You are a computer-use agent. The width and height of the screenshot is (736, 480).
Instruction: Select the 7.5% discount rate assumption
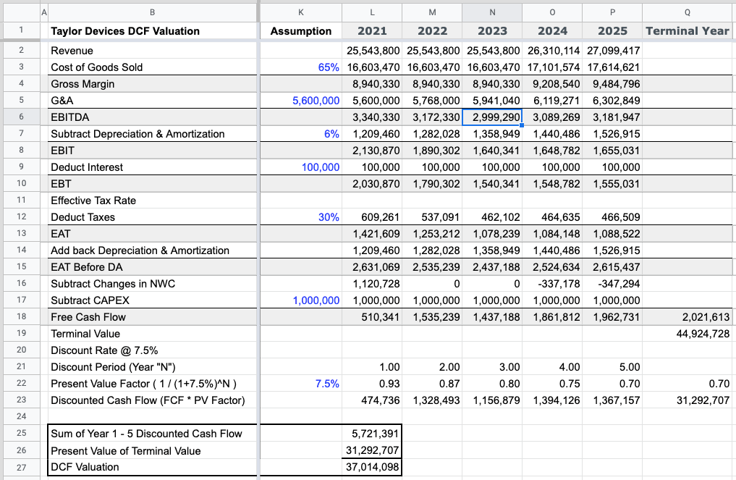[301, 384]
